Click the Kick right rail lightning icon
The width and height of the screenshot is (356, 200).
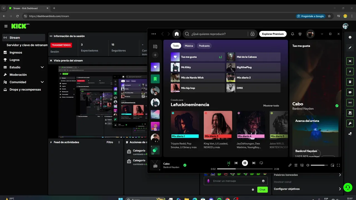(x=350, y=72)
